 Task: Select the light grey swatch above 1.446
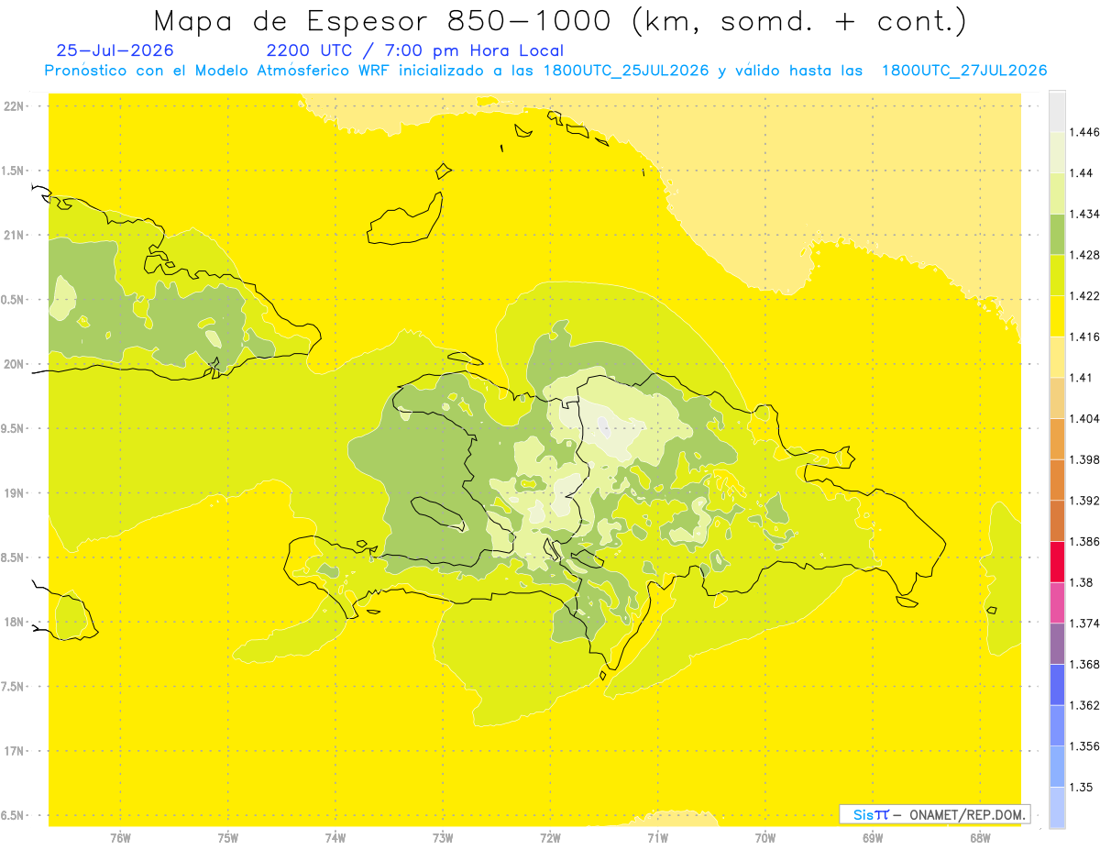[x=1057, y=112]
